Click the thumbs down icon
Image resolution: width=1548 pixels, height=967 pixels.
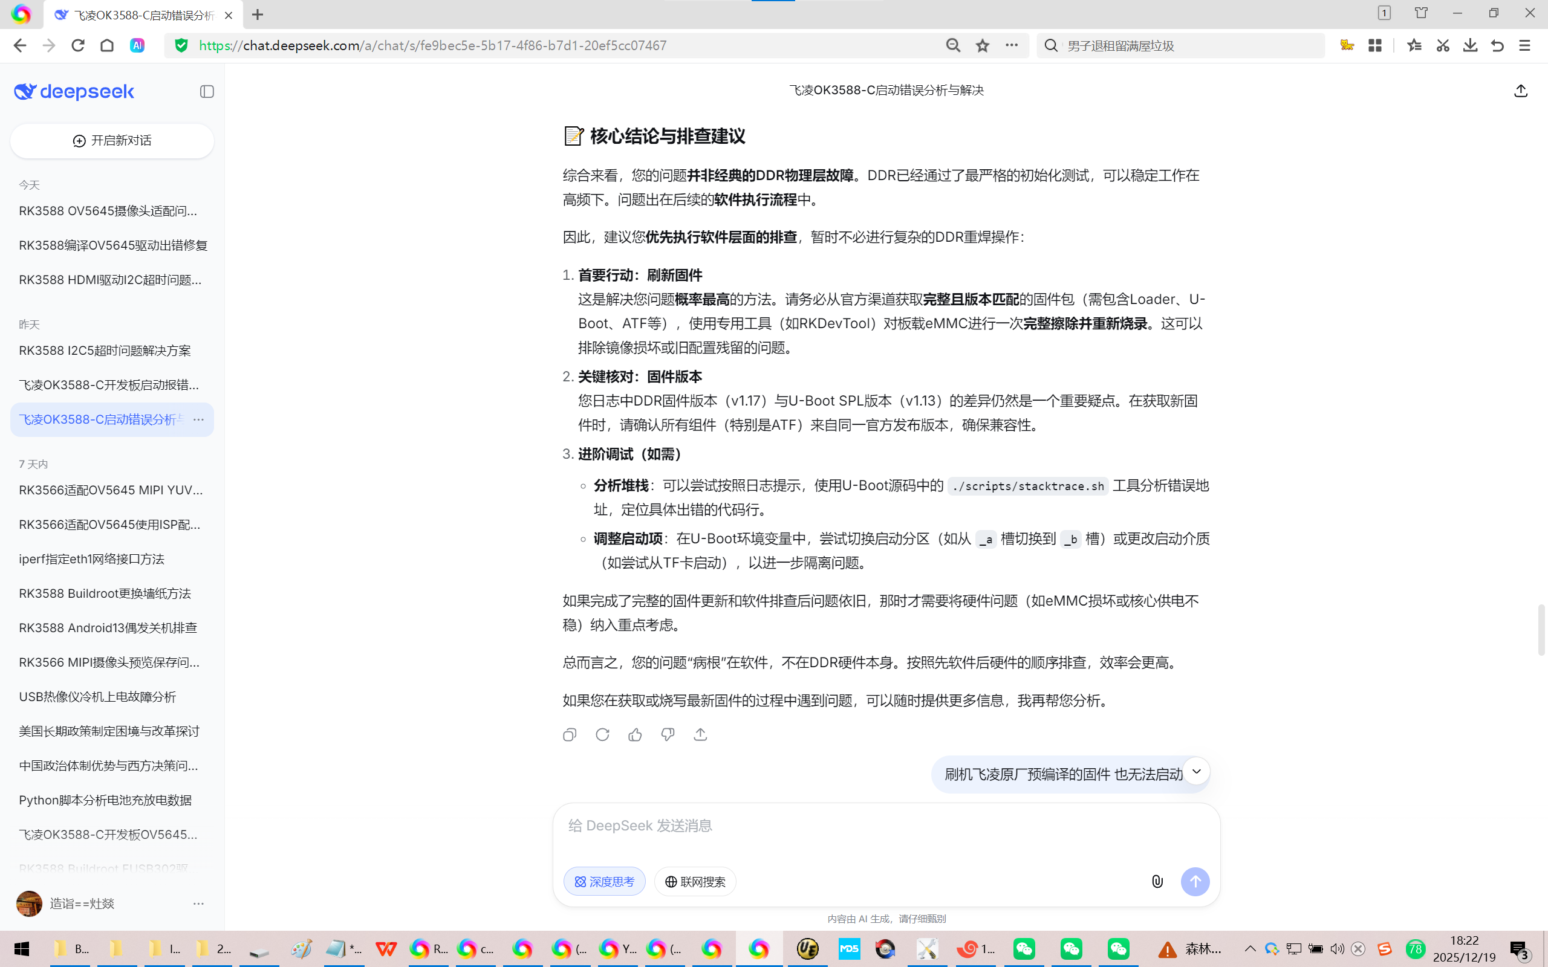(x=667, y=735)
